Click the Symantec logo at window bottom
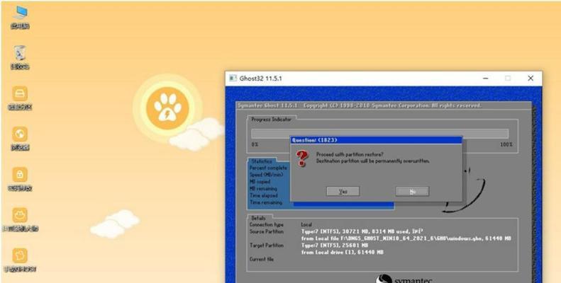The width and height of the screenshot is (561, 283). click(406, 279)
